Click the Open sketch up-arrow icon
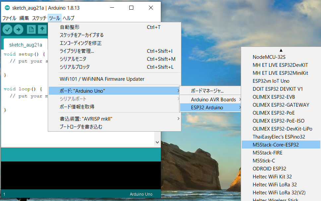The width and height of the screenshot is (321, 201). coord(42,30)
